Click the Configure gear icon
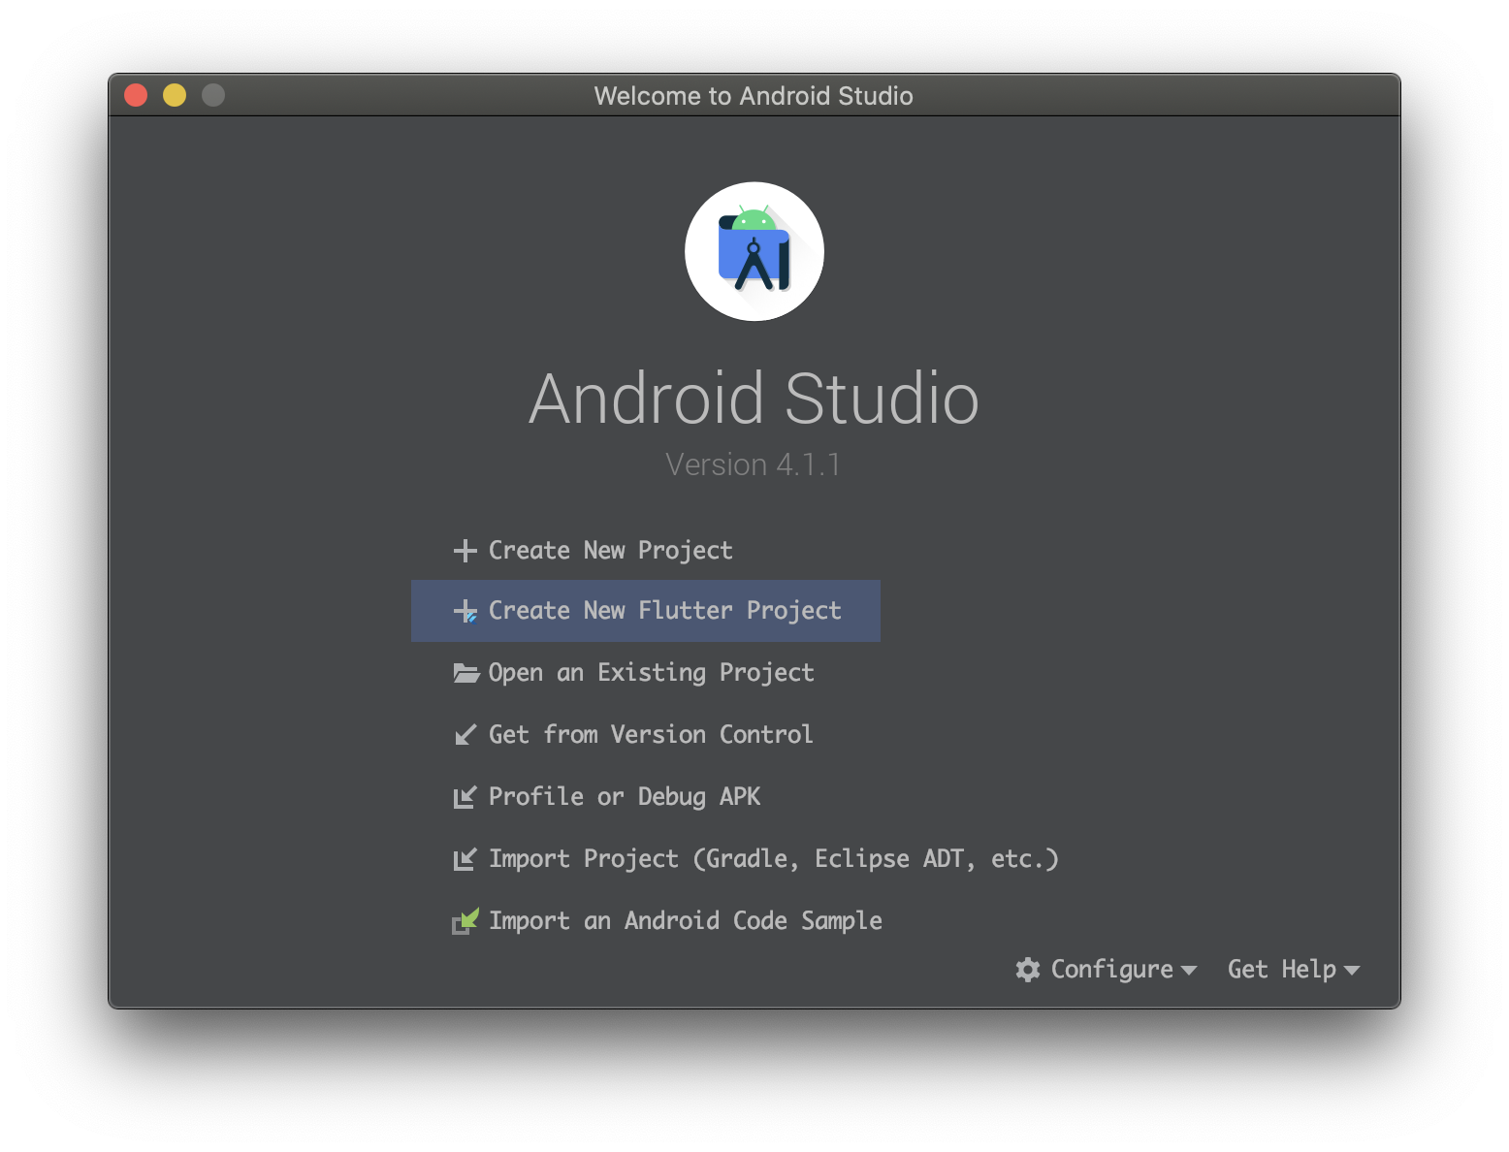1509x1152 pixels. coord(1028,970)
